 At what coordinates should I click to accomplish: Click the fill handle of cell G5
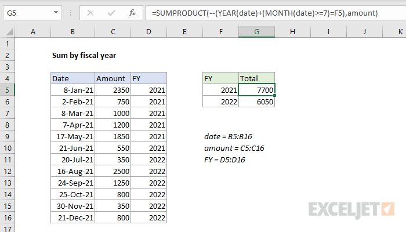[274, 96]
